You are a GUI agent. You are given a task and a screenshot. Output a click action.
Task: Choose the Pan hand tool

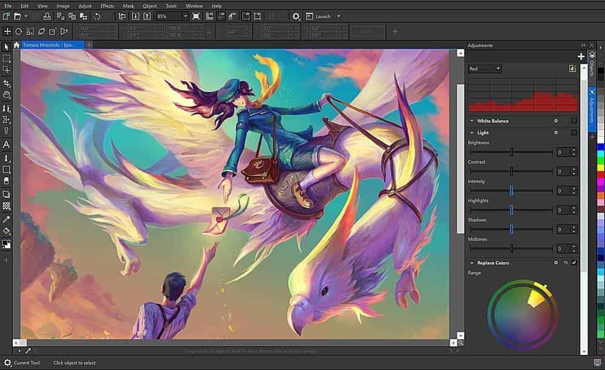(x=7, y=95)
